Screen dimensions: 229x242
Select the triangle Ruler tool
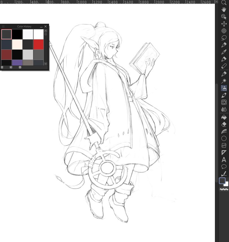tap(224, 152)
